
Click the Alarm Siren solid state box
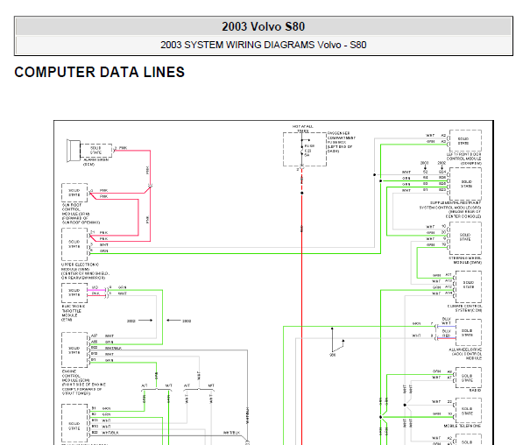[x=96, y=151]
